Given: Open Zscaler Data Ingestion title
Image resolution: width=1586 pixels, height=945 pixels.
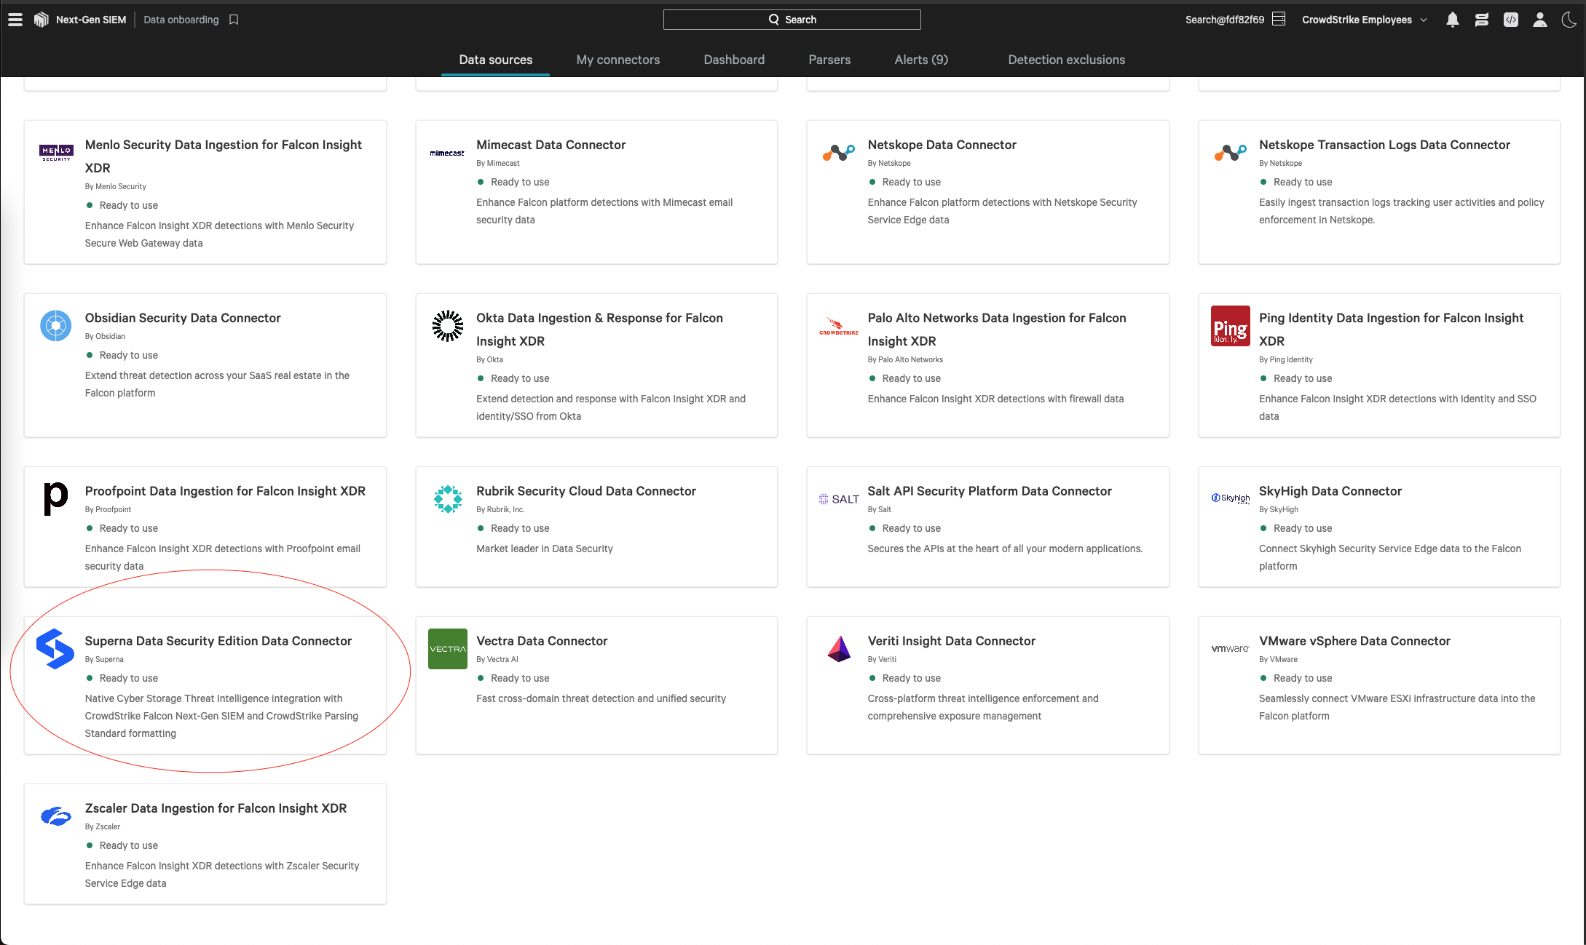Looking at the screenshot, I should click(216, 808).
